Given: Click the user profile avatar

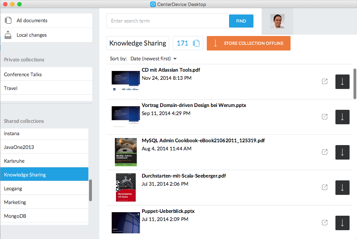Looking at the screenshot, I should [x=277, y=21].
